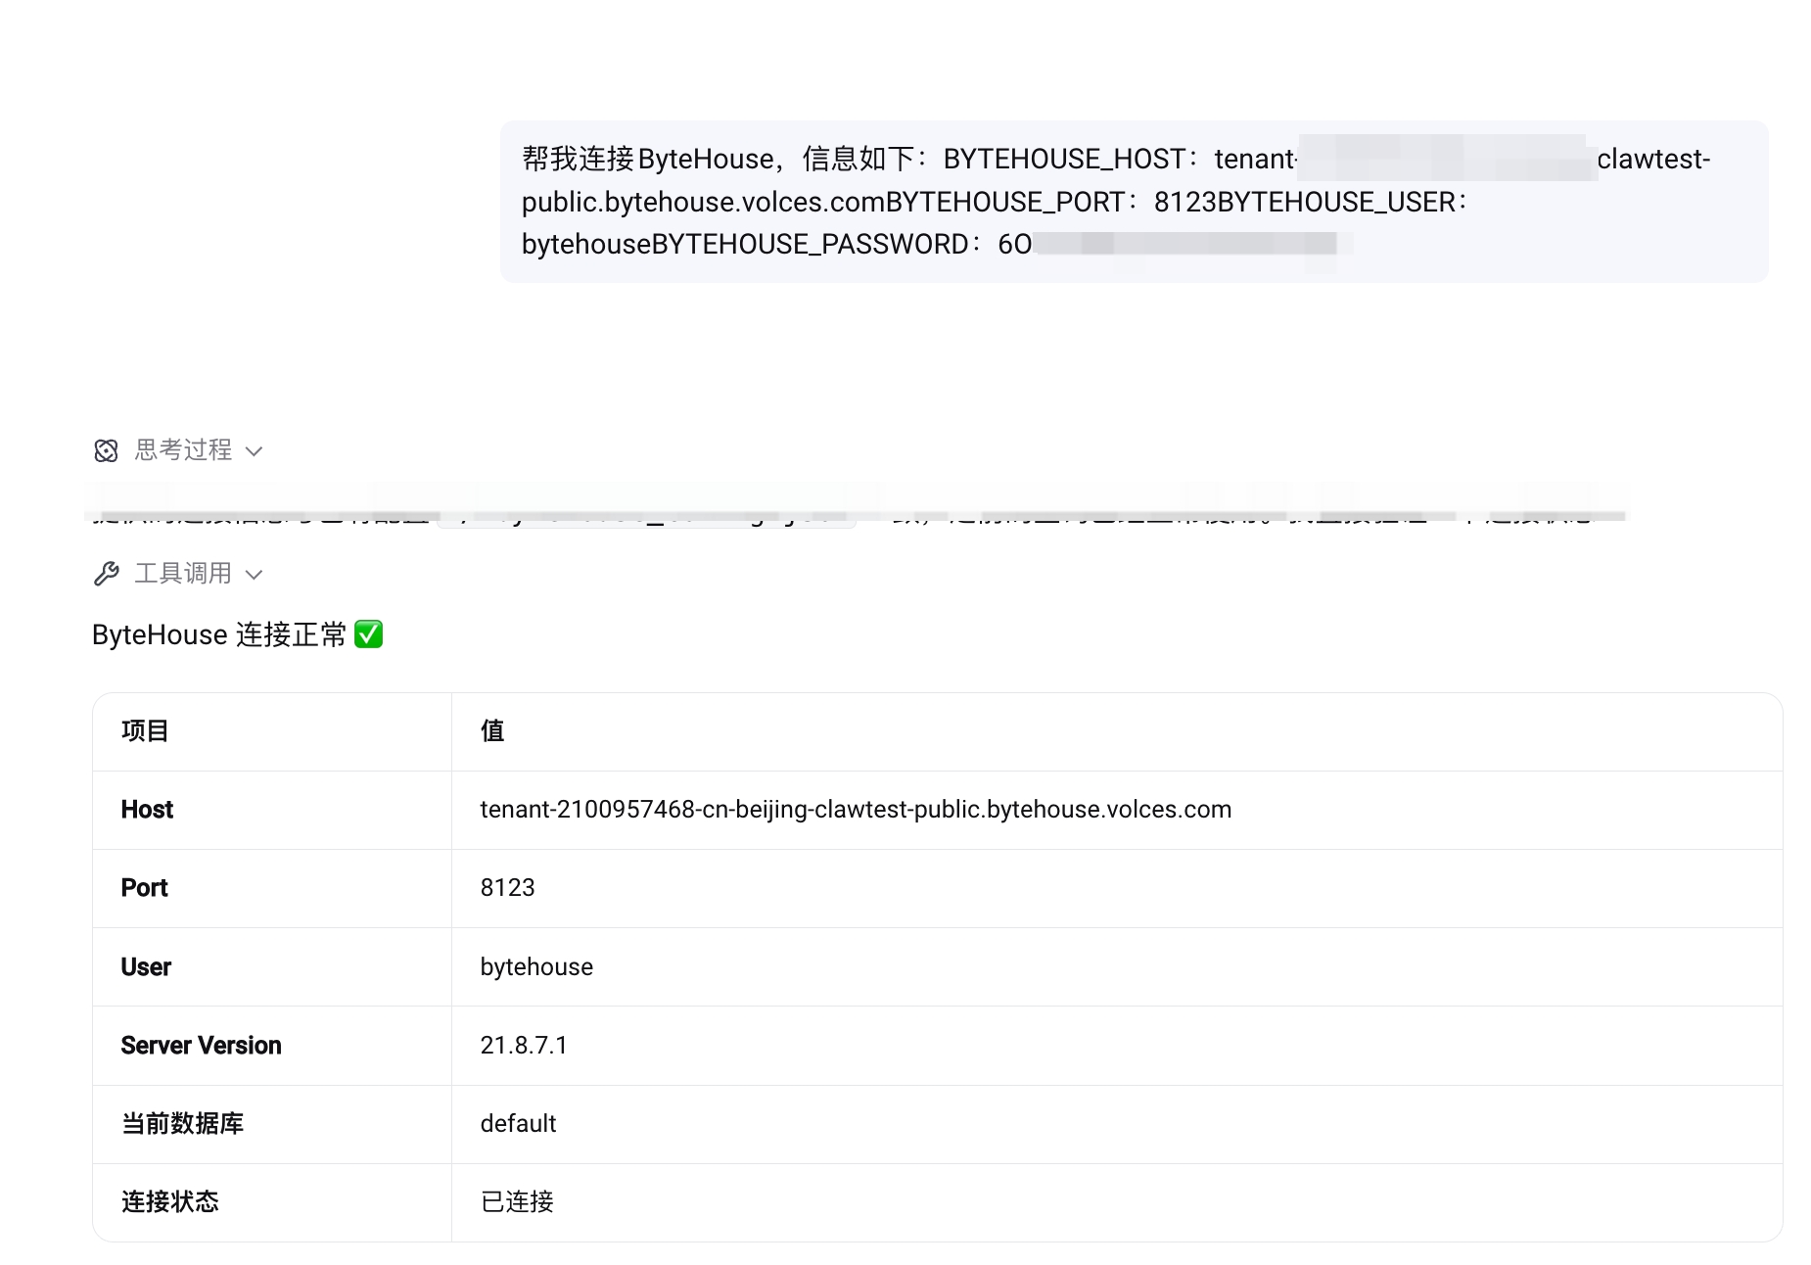Select the Server Version row label
This screenshot has height=1265, width=1811.
201,1046
